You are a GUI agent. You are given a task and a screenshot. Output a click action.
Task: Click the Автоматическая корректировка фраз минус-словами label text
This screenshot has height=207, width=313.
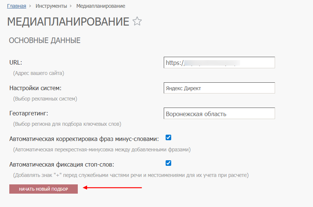coord(84,139)
